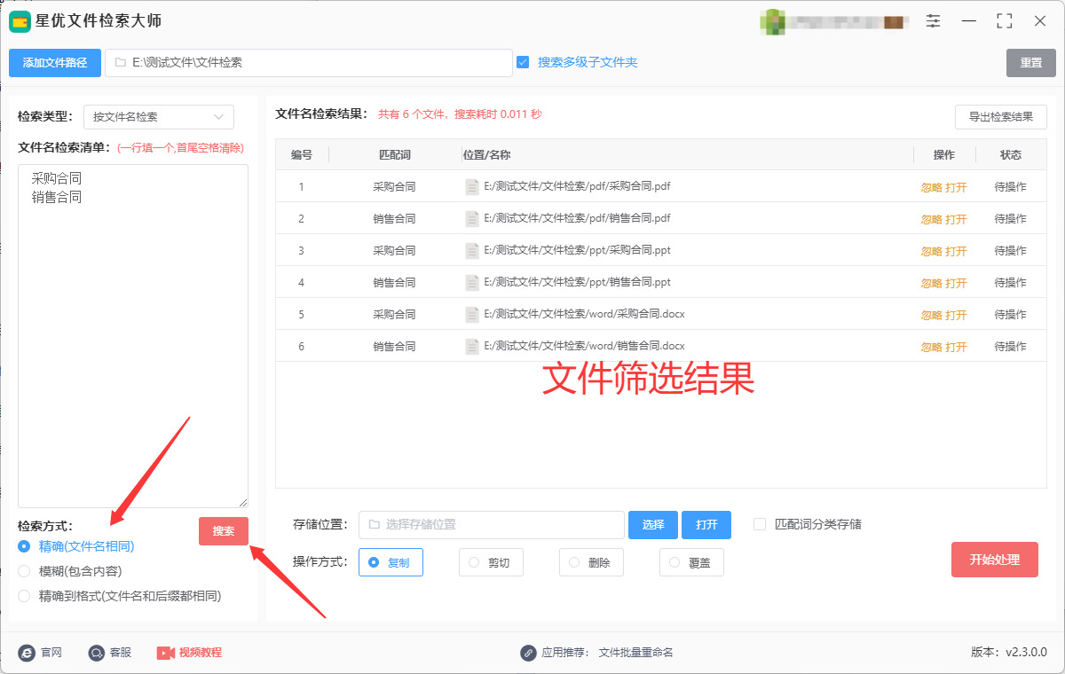The image size is (1065, 674).
Task: Click the 视频教程 video camera icon
Action: coord(166,653)
